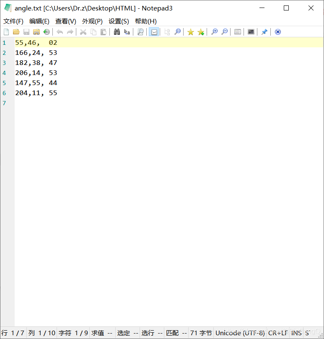The image size is (324, 339).
Task: Click the star with plus icon
Action: coord(201,32)
